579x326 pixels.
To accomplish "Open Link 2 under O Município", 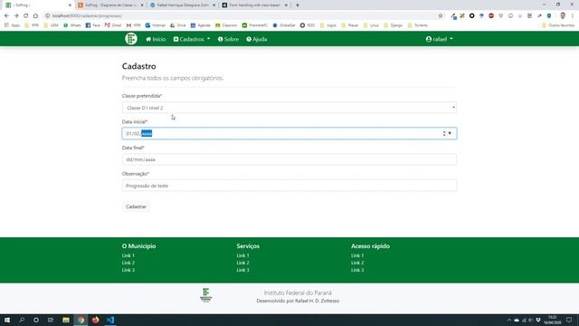I will pyautogui.click(x=128, y=263).
